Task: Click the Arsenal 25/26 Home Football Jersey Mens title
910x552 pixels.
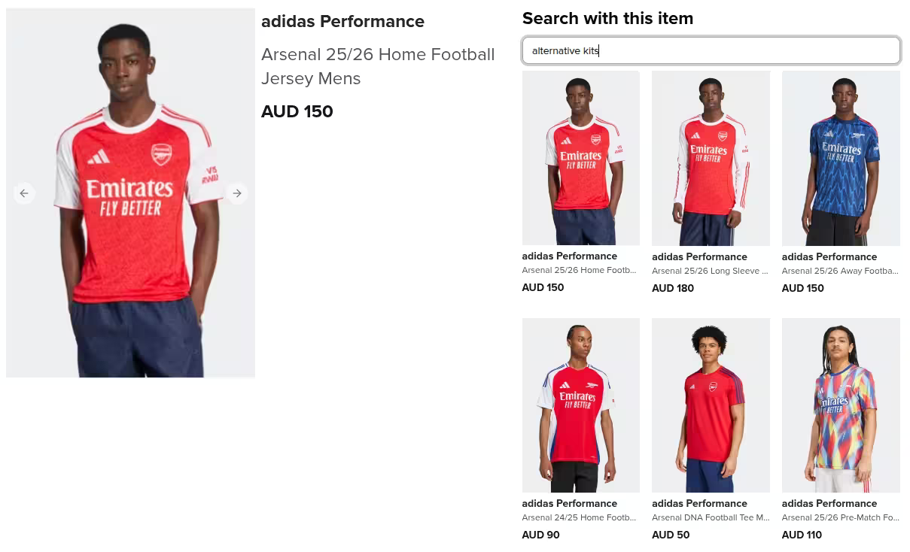Action: click(378, 66)
